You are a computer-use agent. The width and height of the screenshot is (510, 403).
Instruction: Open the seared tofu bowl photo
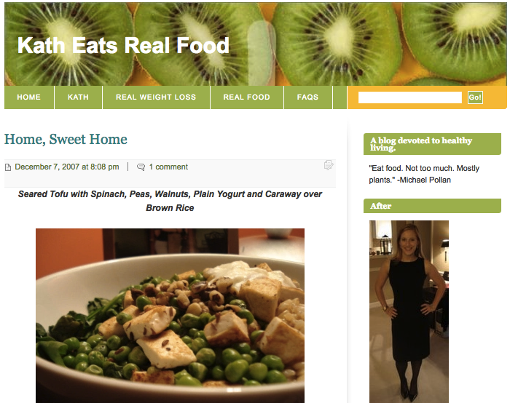point(170,316)
